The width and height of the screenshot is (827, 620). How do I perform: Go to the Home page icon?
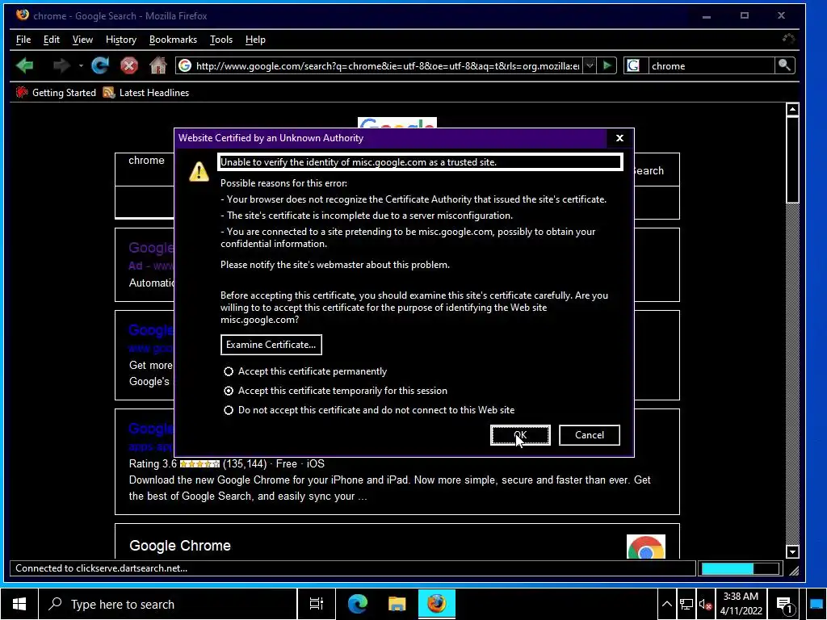(x=157, y=65)
